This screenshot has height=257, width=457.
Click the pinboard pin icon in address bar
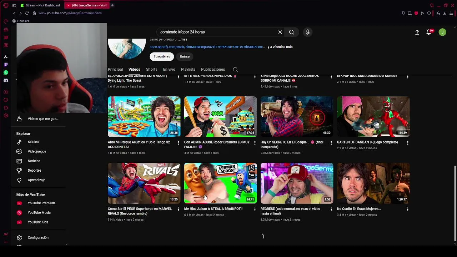(403, 13)
